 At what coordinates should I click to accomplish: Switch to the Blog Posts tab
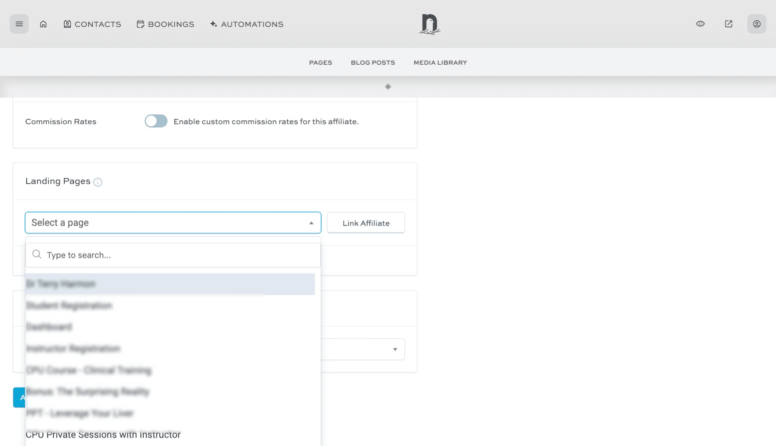[372, 62]
